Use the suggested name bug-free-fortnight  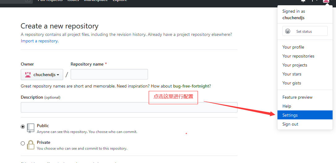point(191,86)
